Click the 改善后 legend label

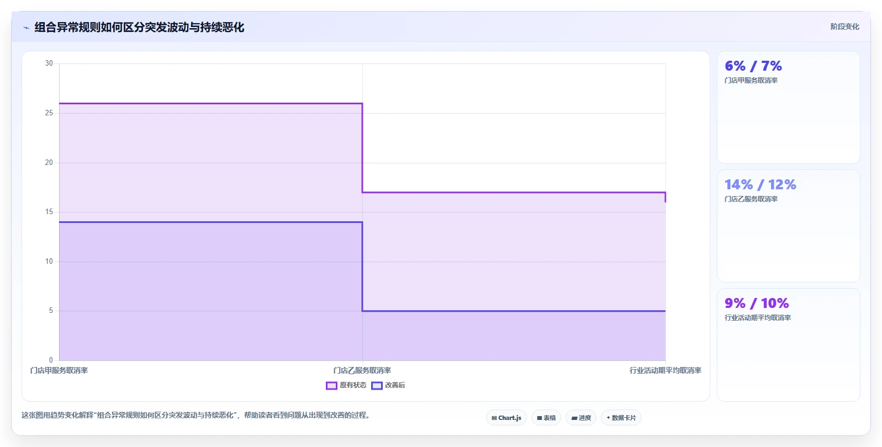pos(395,385)
